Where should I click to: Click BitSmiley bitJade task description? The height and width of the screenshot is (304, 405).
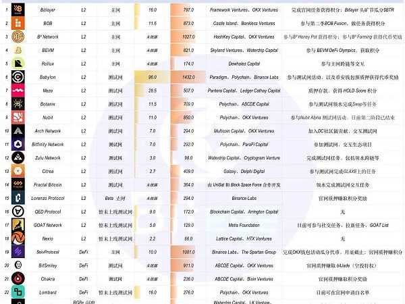(342, 265)
